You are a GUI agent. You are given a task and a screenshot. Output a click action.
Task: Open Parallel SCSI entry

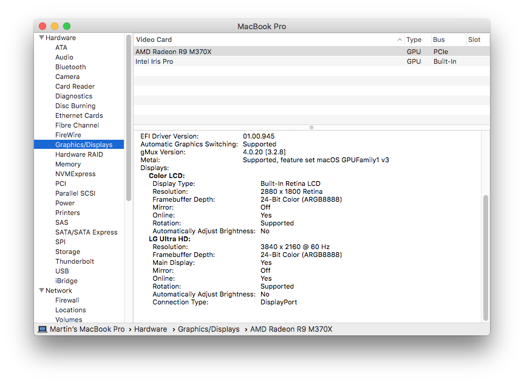tap(75, 193)
